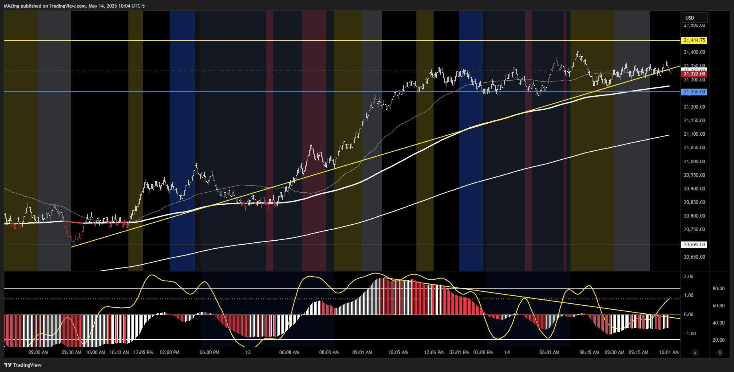This screenshot has width=734, height=372.
Task: Click the 12:06 PM time label
Action: pos(434,352)
